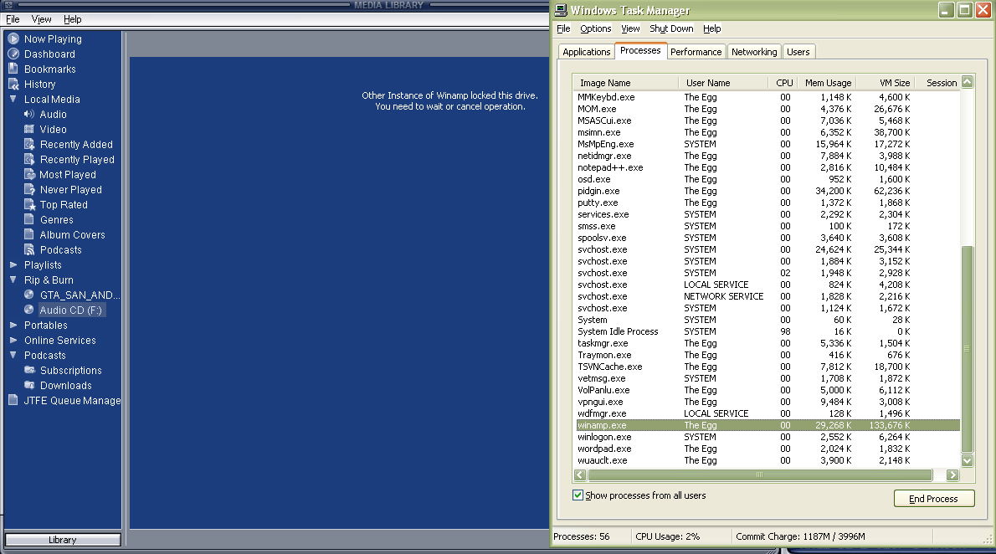Select the pidgin.exe process row
996x554 pixels.
tap(768, 191)
